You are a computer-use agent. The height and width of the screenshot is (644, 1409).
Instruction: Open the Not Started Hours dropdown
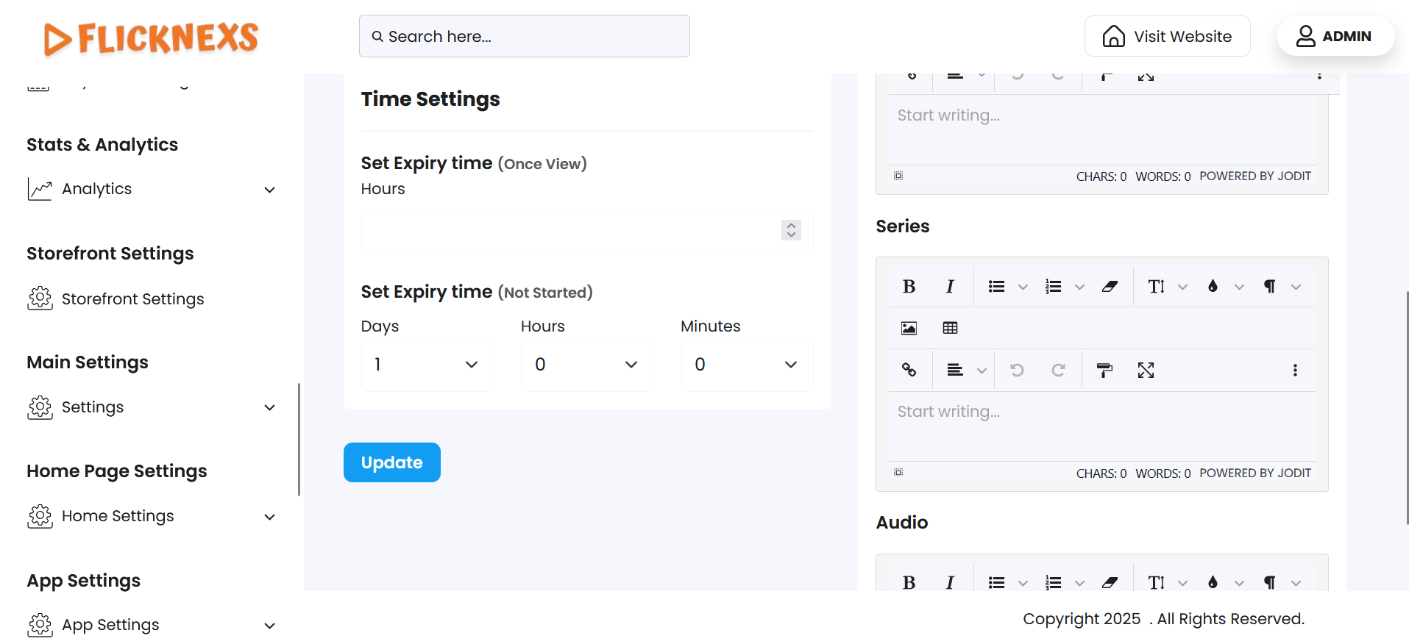[x=586, y=365]
